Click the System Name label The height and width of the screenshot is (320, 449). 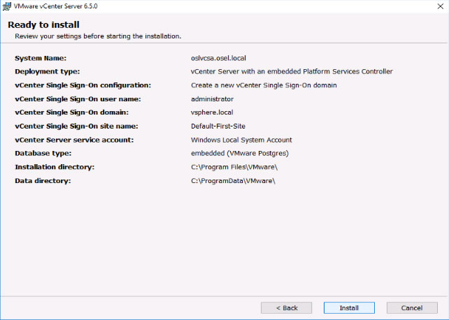41,58
